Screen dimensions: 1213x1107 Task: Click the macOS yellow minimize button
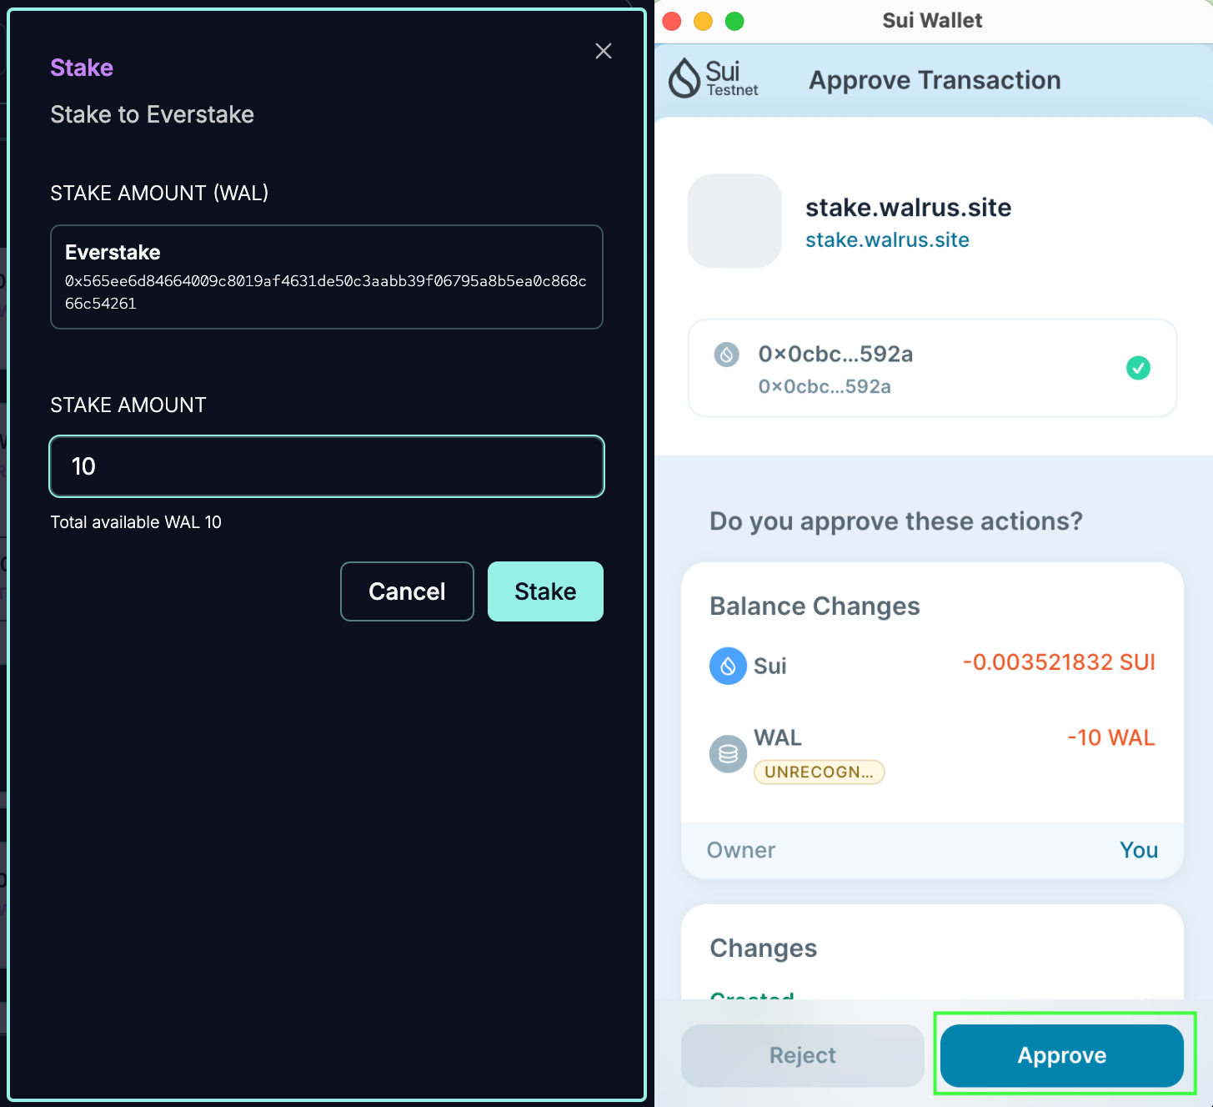704,21
